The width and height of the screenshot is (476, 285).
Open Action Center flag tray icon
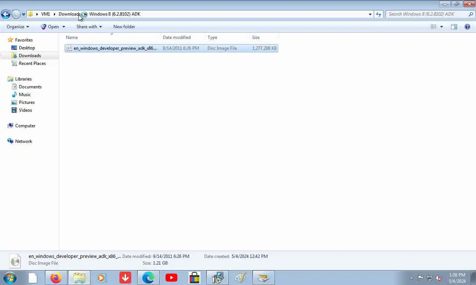tap(420, 278)
